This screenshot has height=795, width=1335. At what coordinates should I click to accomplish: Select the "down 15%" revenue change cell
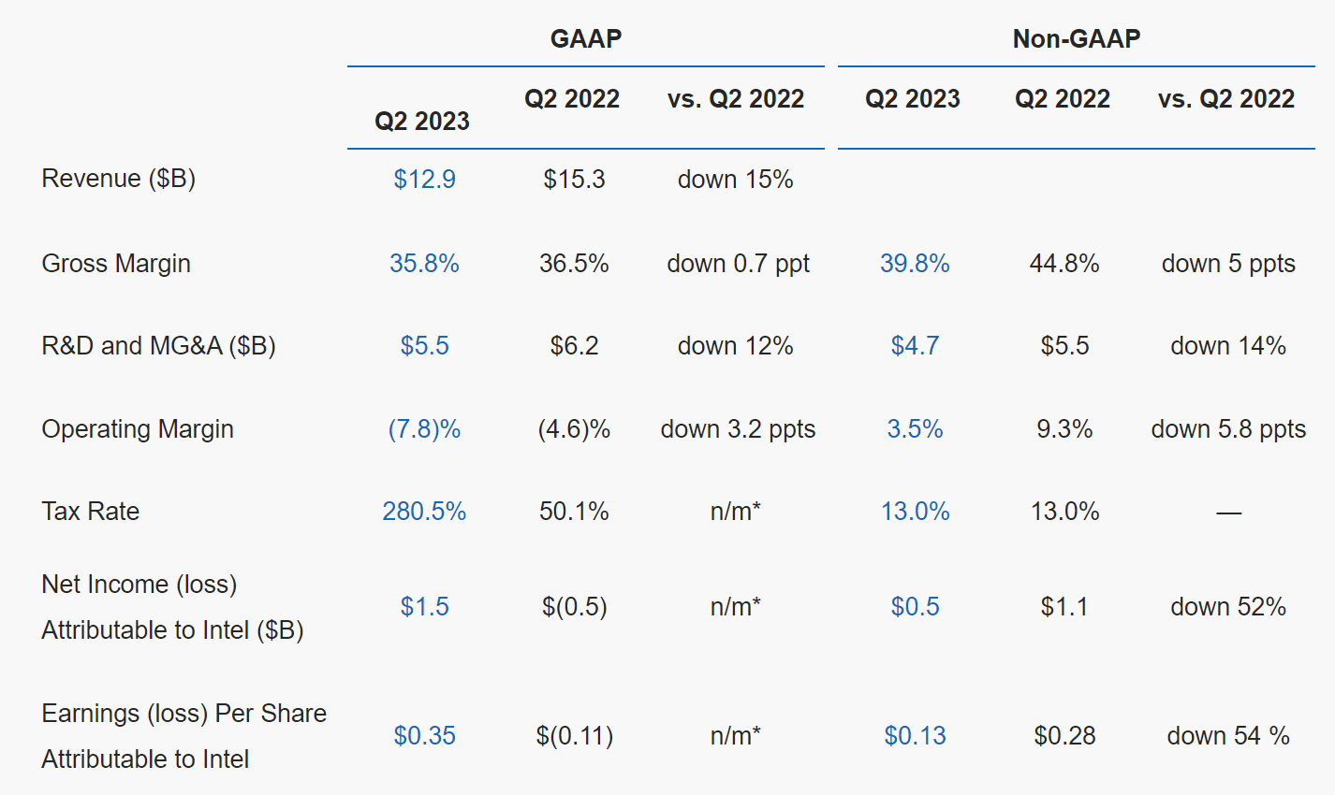(x=735, y=180)
